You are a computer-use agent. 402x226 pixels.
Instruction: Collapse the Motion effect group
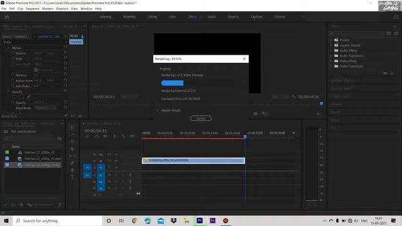tap(8, 48)
